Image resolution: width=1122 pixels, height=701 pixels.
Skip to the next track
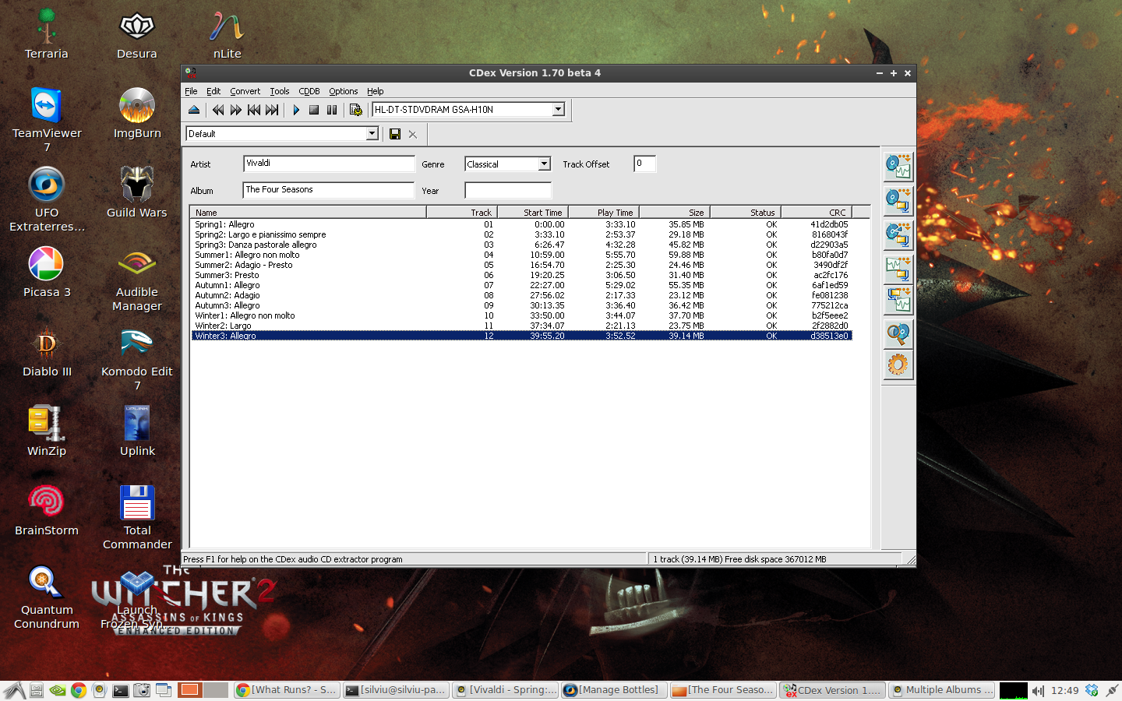tap(272, 110)
